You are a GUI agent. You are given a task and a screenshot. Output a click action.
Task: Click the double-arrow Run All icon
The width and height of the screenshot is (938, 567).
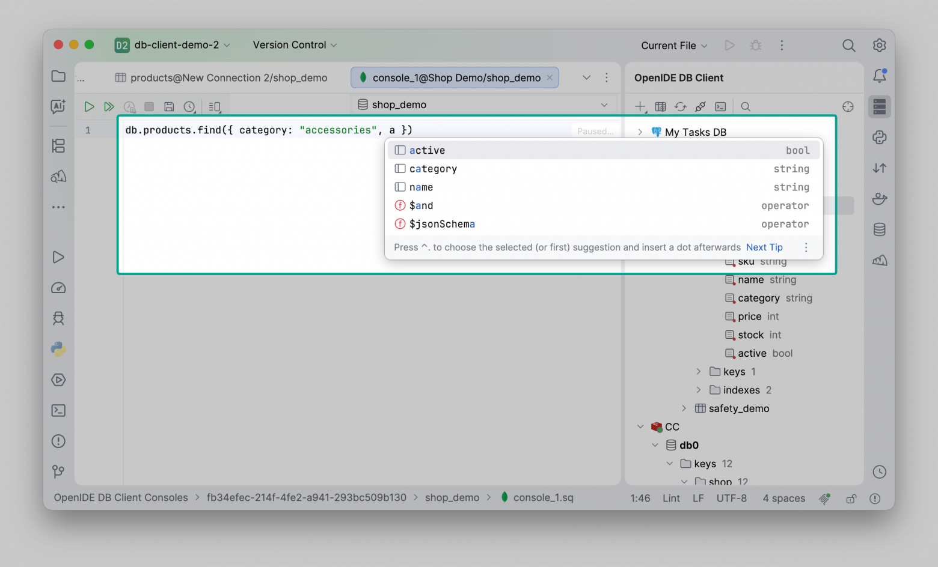click(x=109, y=106)
